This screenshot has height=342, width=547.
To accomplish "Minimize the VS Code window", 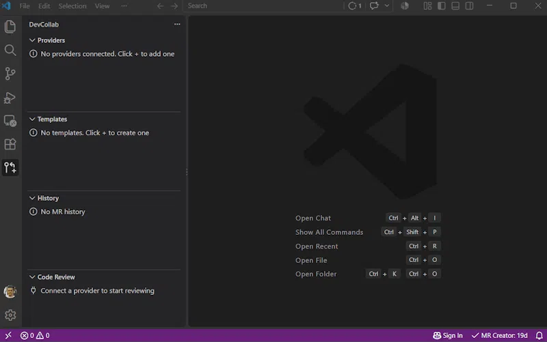I will coord(490,6).
